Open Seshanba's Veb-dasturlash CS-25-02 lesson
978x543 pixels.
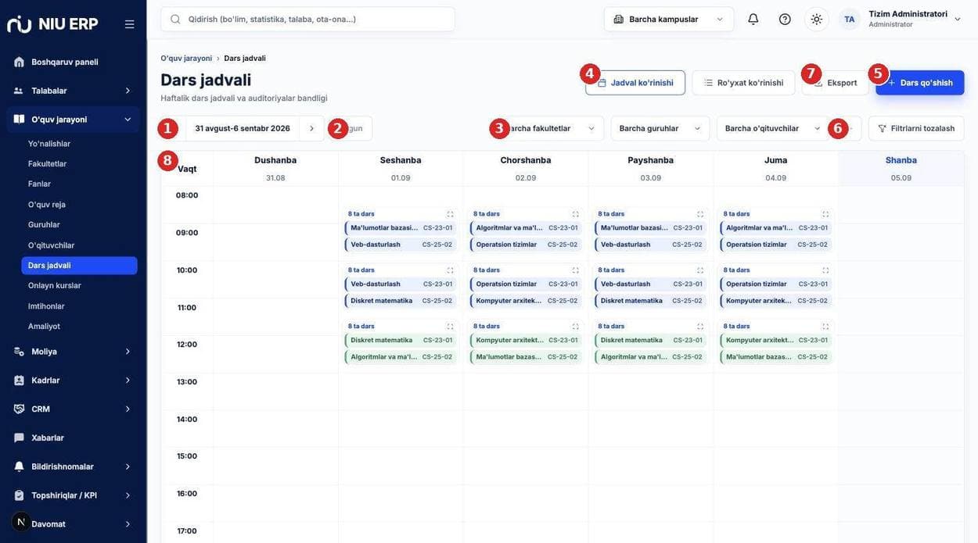(401, 245)
